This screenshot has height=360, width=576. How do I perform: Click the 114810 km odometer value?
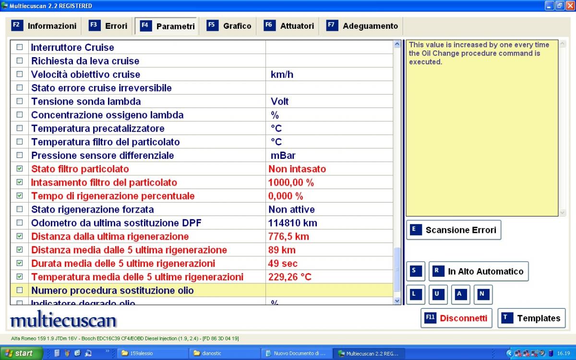pos(292,223)
